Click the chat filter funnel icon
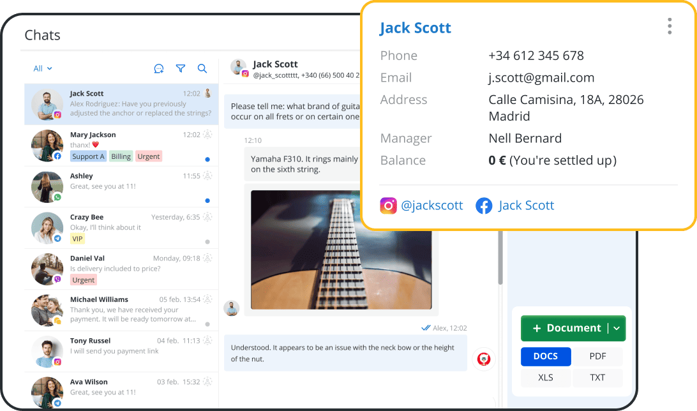The width and height of the screenshot is (697, 411). 180,68
